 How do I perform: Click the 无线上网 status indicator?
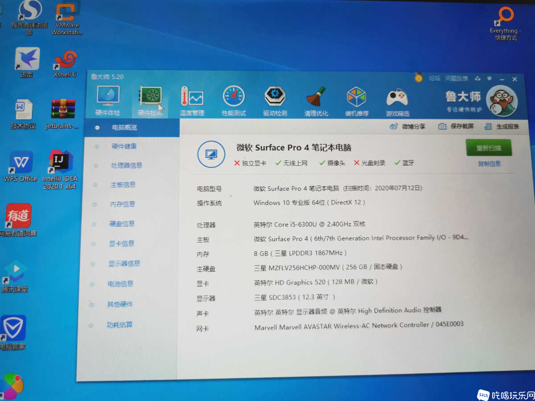coord(292,163)
